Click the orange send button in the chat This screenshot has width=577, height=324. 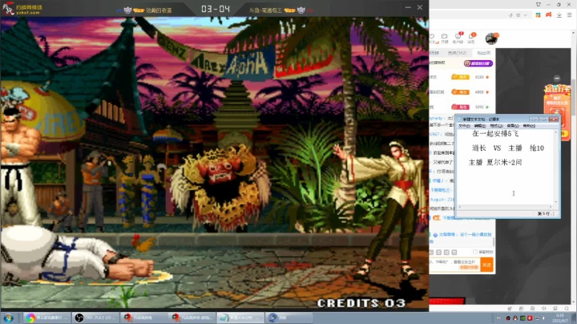(x=487, y=265)
